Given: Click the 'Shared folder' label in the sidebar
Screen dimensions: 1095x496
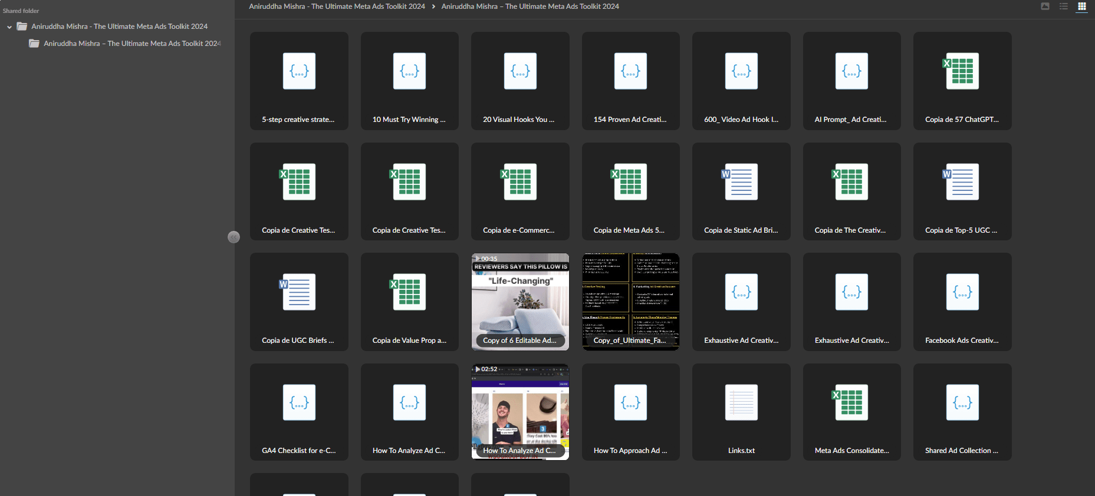Looking at the screenshot, I should 21,11.
